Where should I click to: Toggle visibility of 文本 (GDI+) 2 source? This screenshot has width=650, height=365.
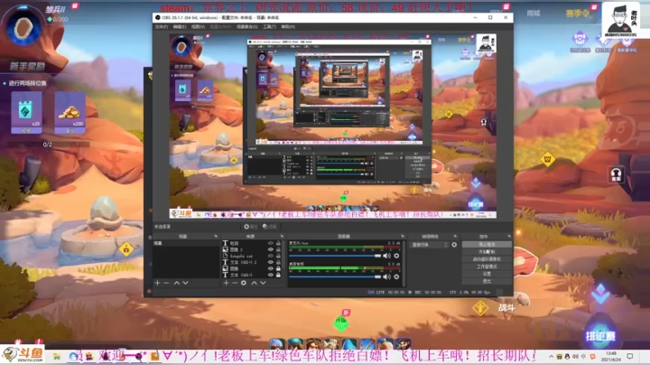[x=271, y=262]
